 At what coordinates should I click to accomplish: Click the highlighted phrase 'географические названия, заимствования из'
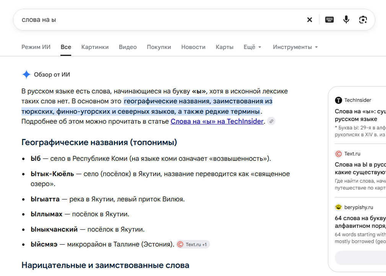pos(198,101)
